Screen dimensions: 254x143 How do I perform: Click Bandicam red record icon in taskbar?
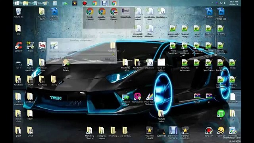tap(85, 3)
